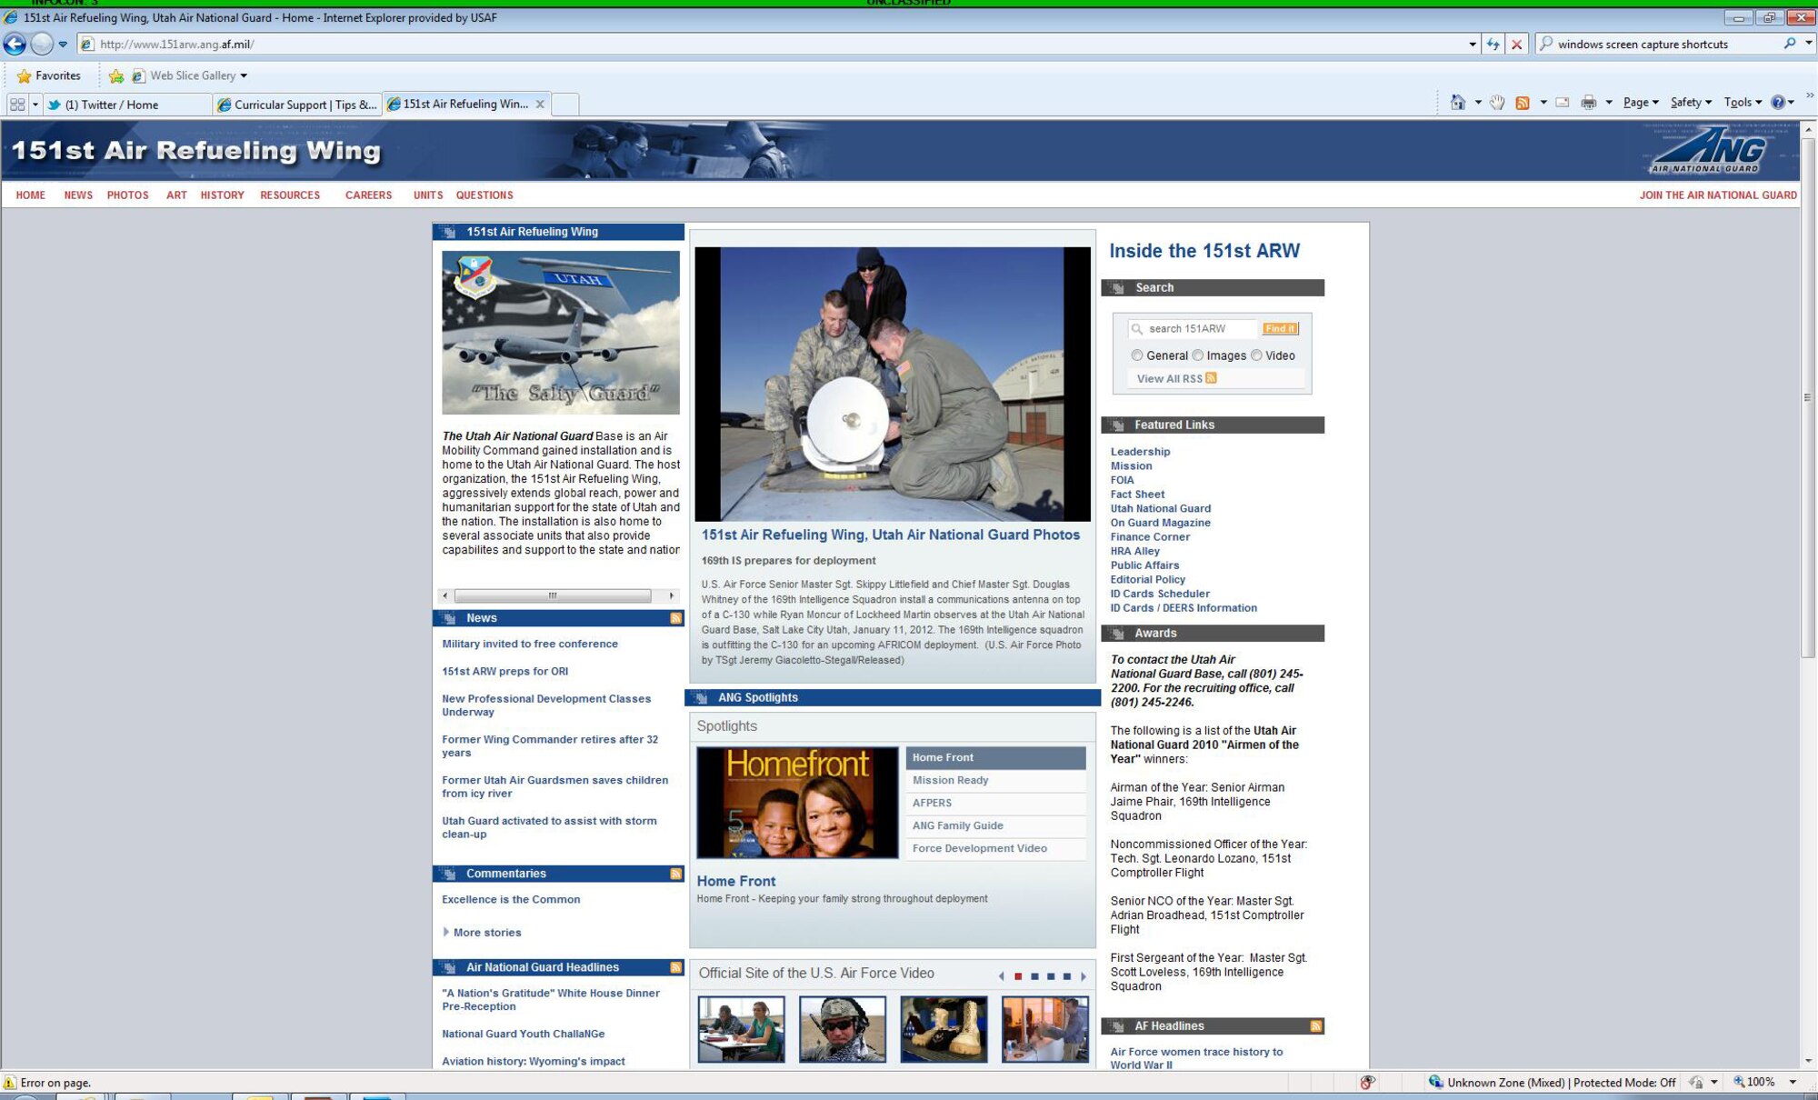Open the recent pages dropdown beside Forward
The image size is (1818, 1100).
point(63,44)
